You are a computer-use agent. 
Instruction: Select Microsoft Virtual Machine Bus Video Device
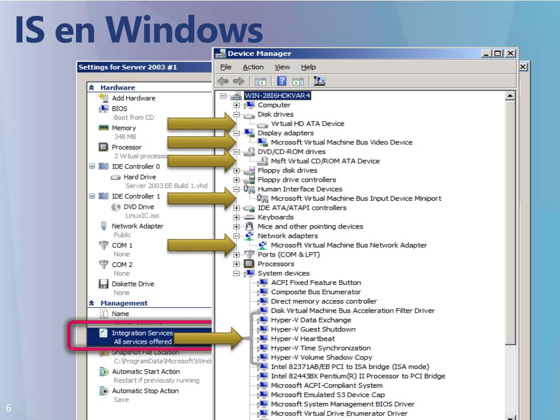[x=341, y=143]
